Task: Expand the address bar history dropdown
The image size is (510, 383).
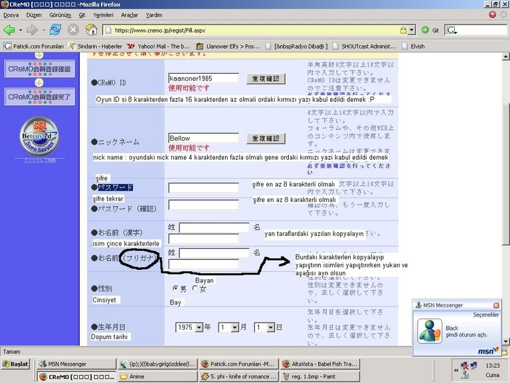Action: coord(412,31)
